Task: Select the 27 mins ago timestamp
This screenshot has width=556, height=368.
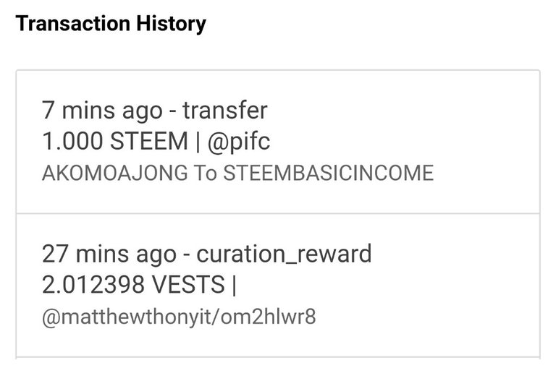Action: tap(109, 254)
